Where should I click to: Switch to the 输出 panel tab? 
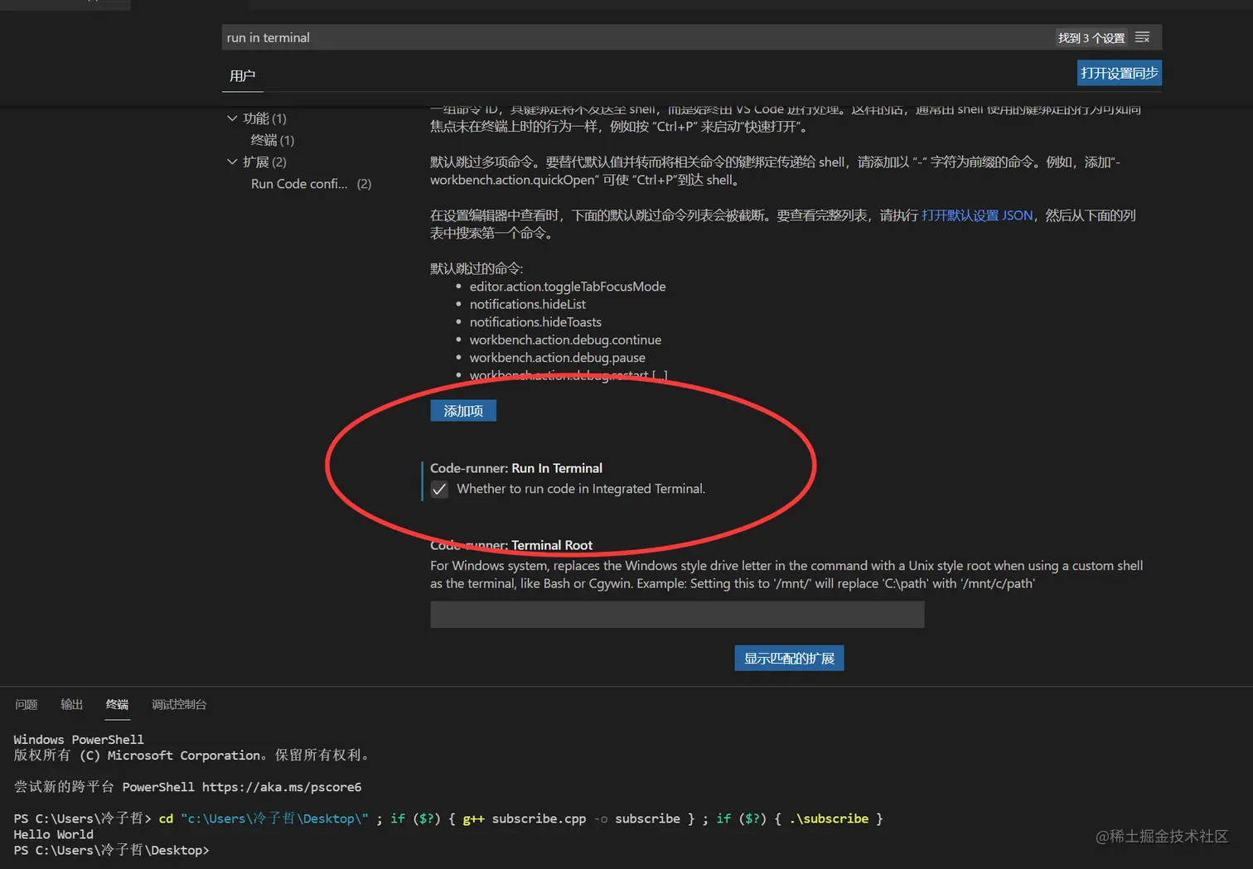(72, 704)
